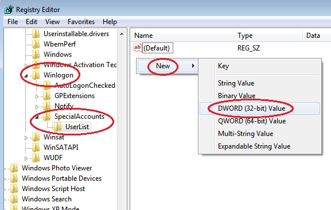
Task: Select the Windows Photo Viewer label
Action: pyautogui.click(x=57, y=168)
